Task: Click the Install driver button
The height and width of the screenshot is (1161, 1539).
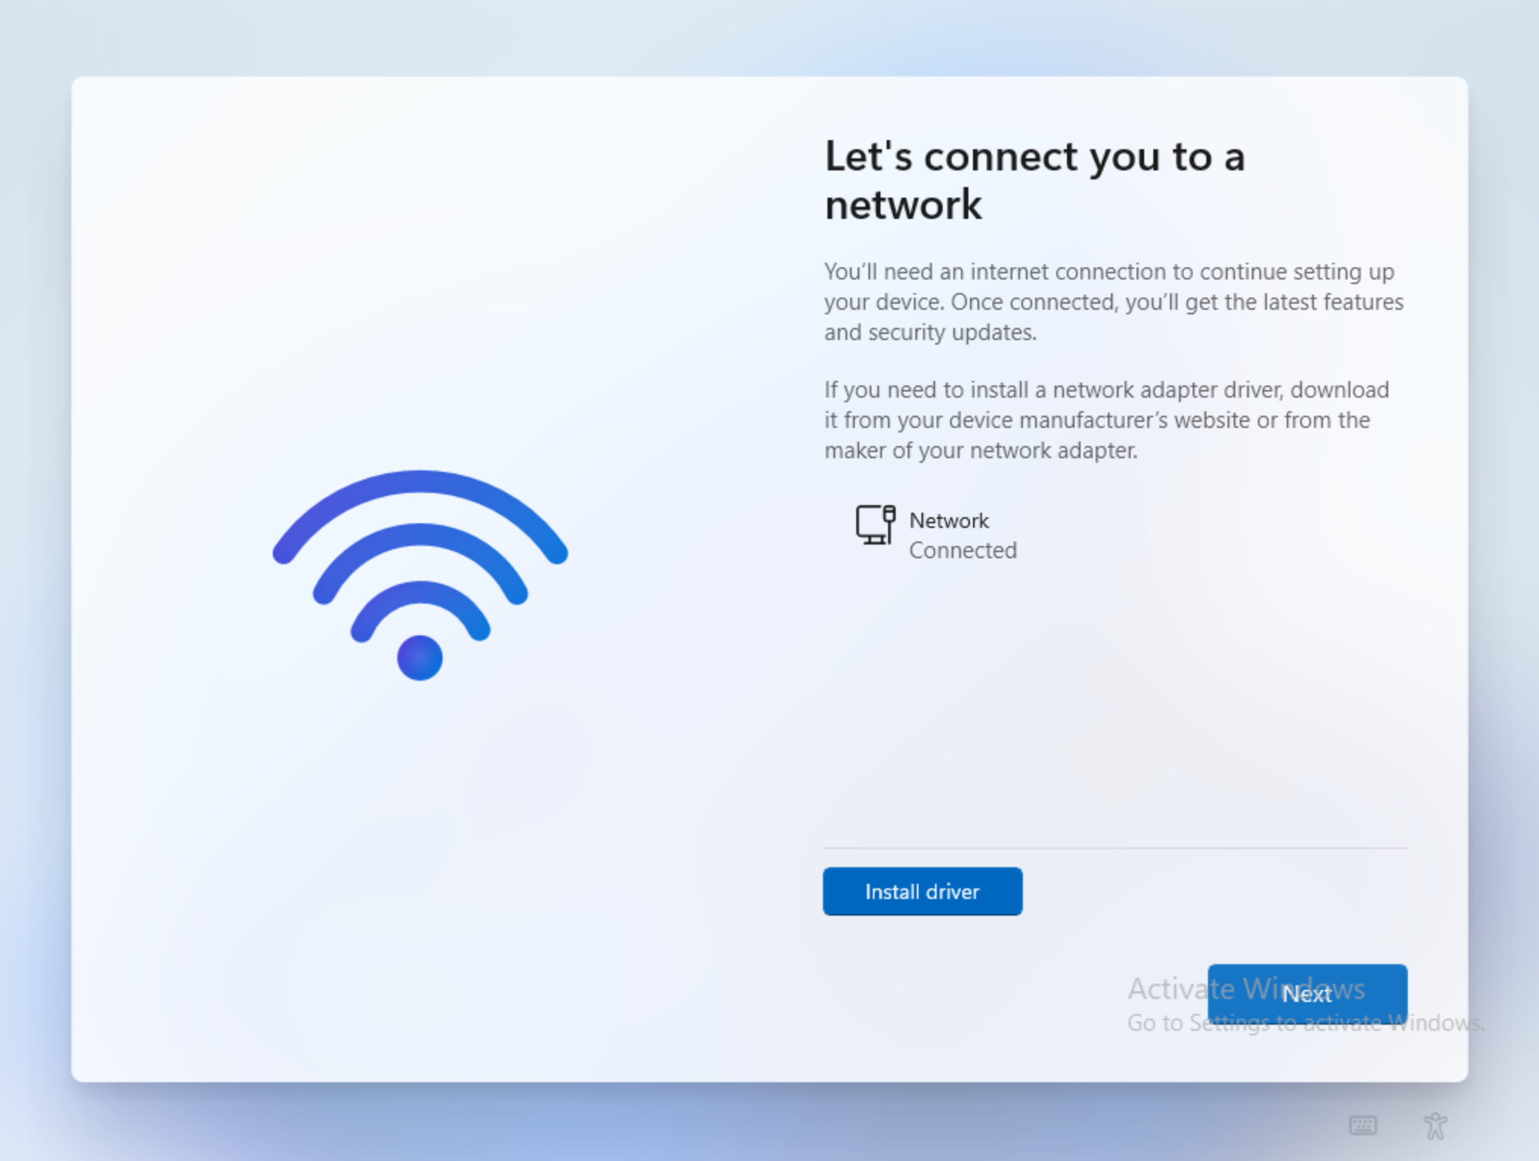Action: pos(922,891)
